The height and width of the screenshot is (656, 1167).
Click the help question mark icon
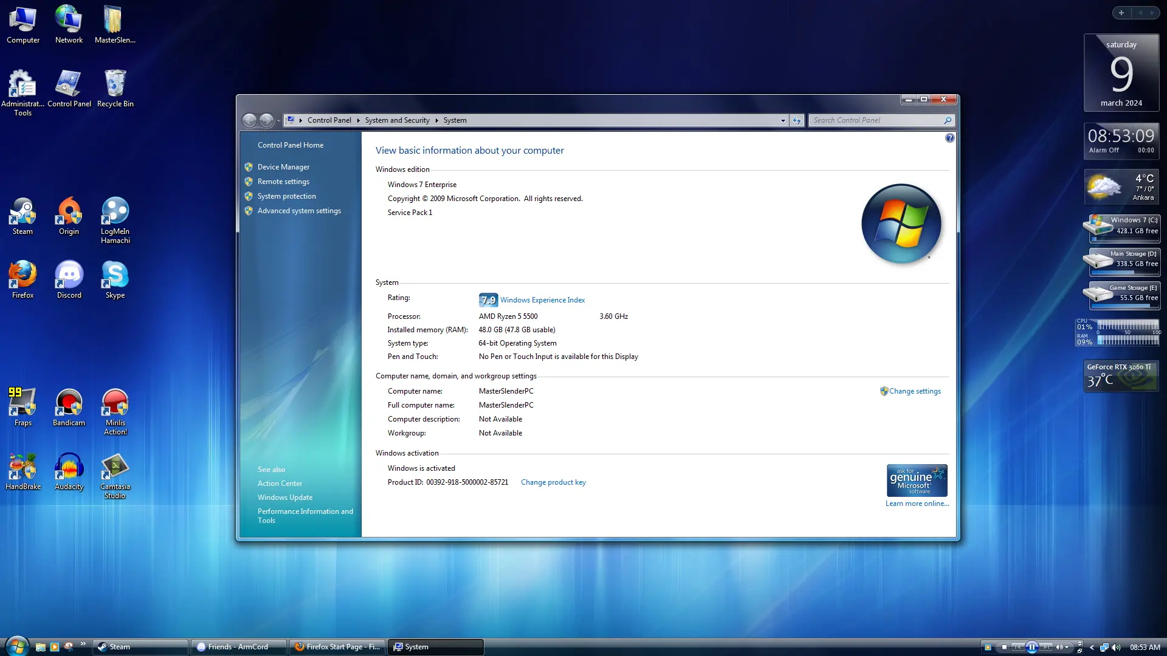click(949, 138)
